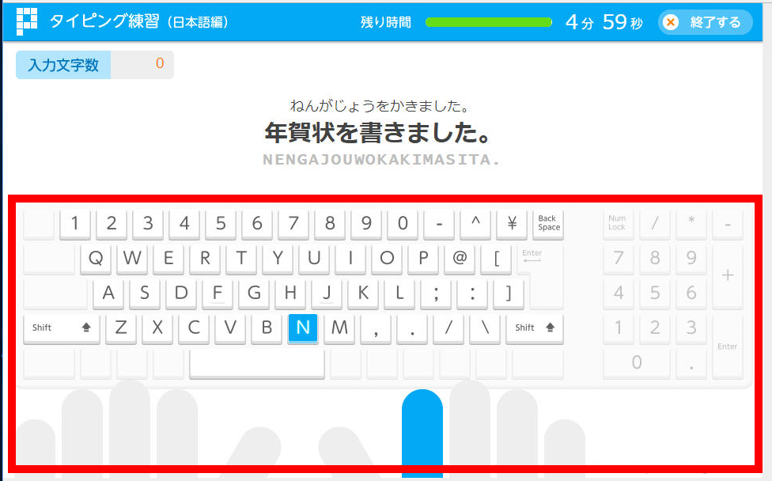Image resolution: width=772 pixels, height=481 pixels.
Task: Click the right bracket ] key
Action: point(509,294)
